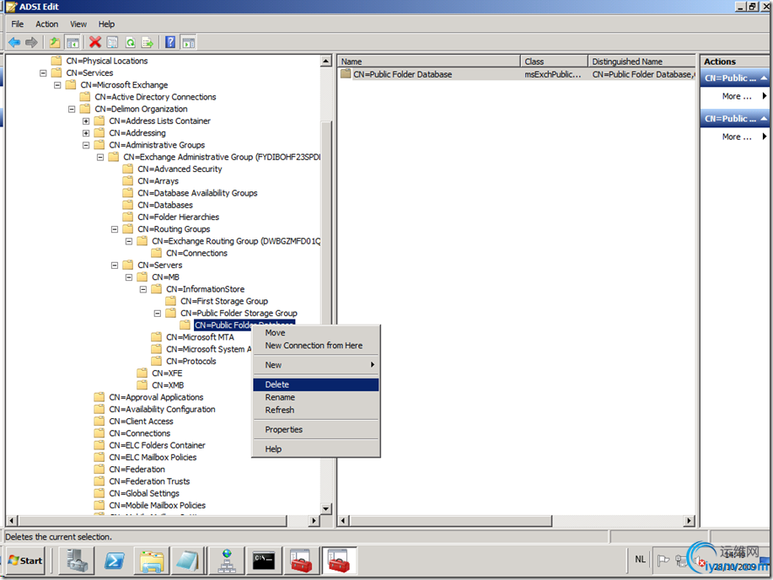Open the Properties sheet icon in the toolbar
The width and height of the screenshot is (773, 580).
point(112,42)
